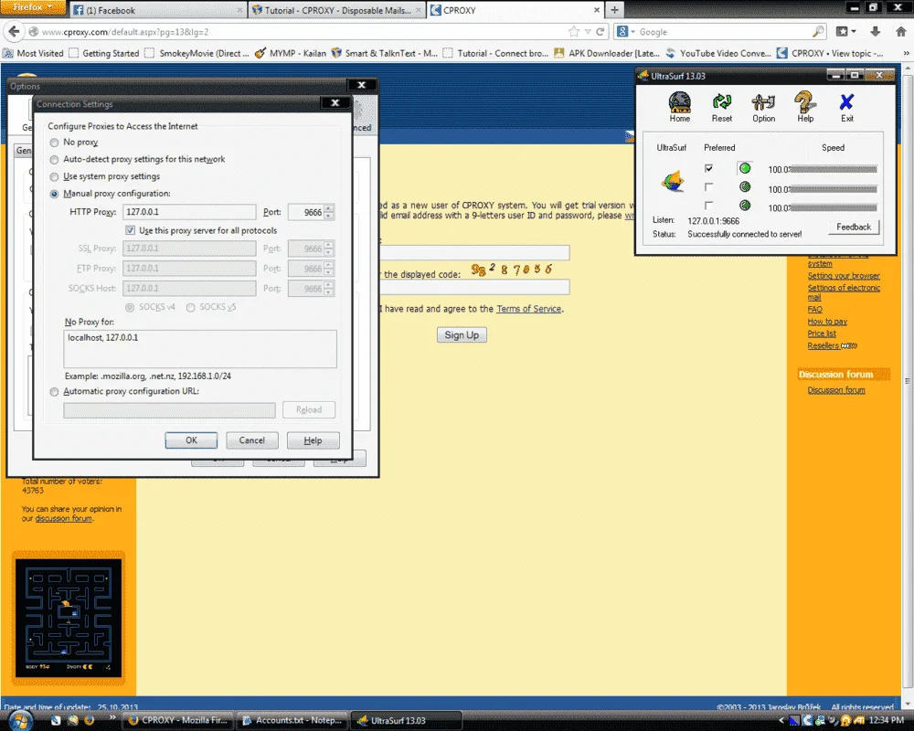Click first server speed bar
Image resolution: width=914 pixels, height=731 pixels.
[x=834, y=169]
